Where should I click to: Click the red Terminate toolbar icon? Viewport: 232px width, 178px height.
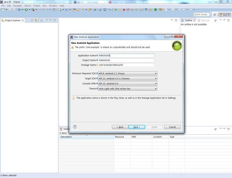[124, 10]
